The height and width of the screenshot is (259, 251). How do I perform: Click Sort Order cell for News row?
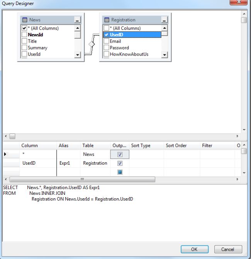(x=182, y=154)
